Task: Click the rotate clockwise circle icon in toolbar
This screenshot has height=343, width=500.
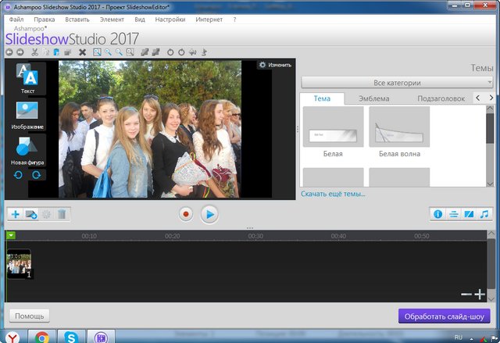Action: tap(181, 52)
